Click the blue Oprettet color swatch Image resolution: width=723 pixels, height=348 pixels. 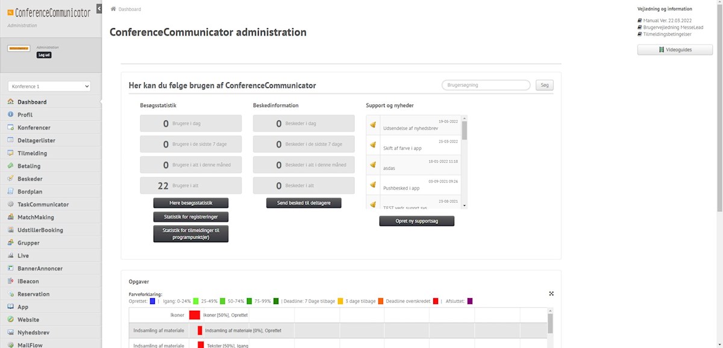click(153, 301)
